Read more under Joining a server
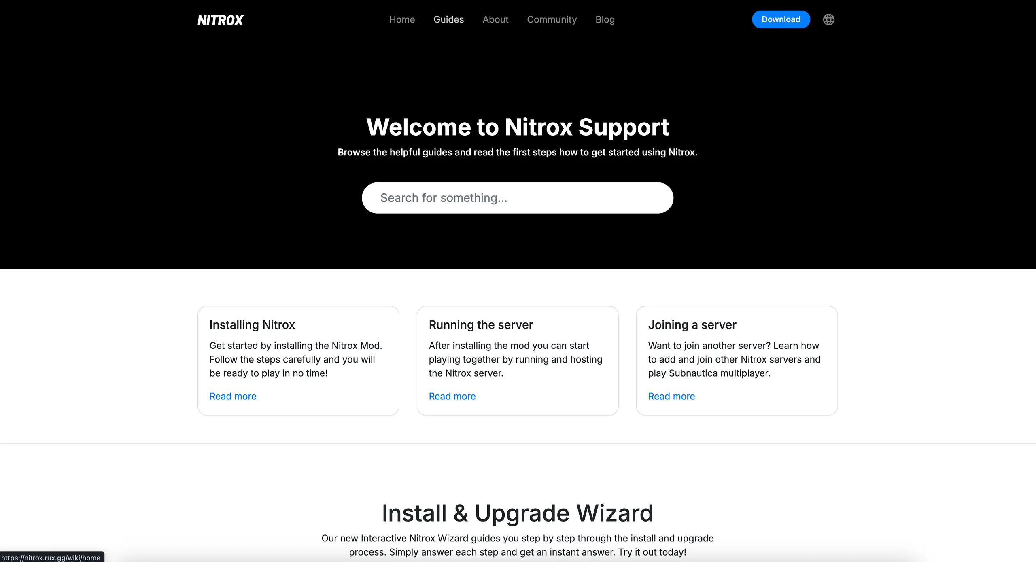 (672, 397)
